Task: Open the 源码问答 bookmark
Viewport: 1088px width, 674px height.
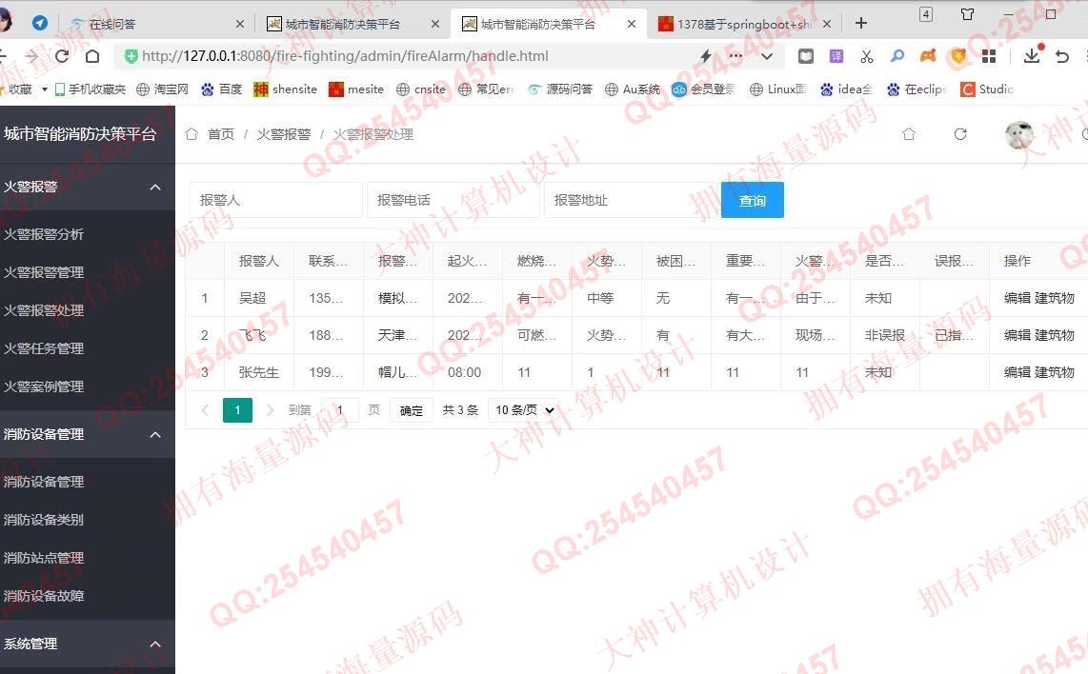Action: [x=560, y=89]
